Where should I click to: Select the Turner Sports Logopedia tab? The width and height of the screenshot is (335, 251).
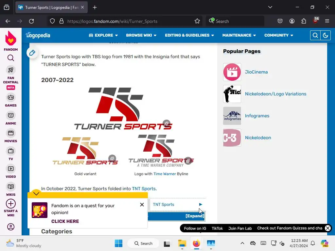pos(51,7)
